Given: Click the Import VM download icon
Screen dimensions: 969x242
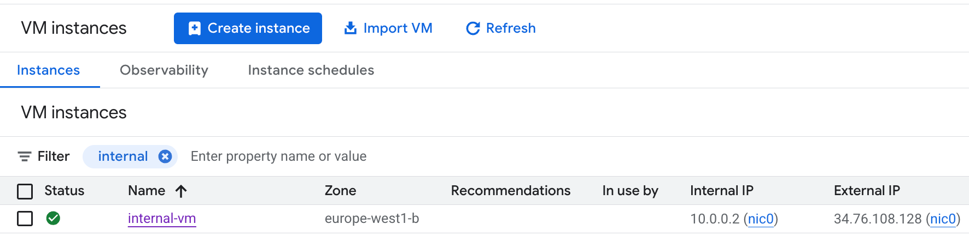Looking at the screenshot, I should coord(350,28).
